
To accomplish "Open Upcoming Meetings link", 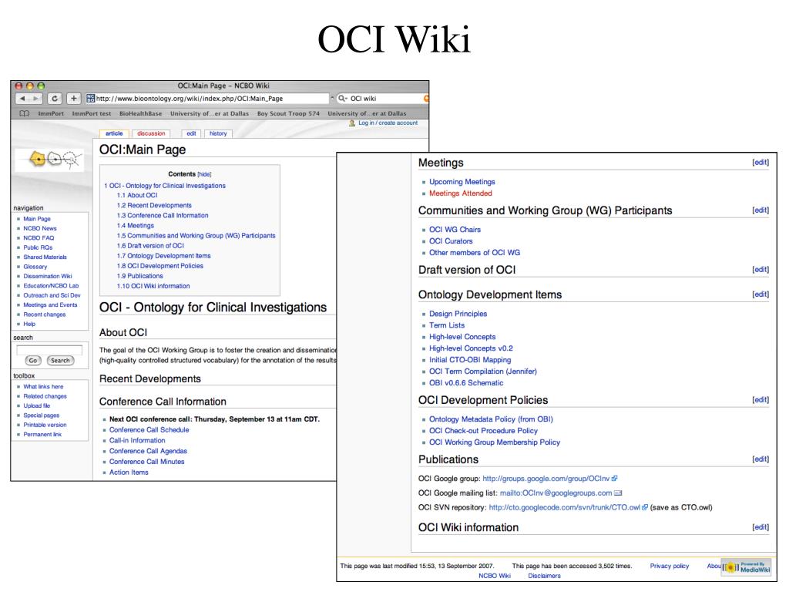I will pyautogui.click(x=462, y=182).
